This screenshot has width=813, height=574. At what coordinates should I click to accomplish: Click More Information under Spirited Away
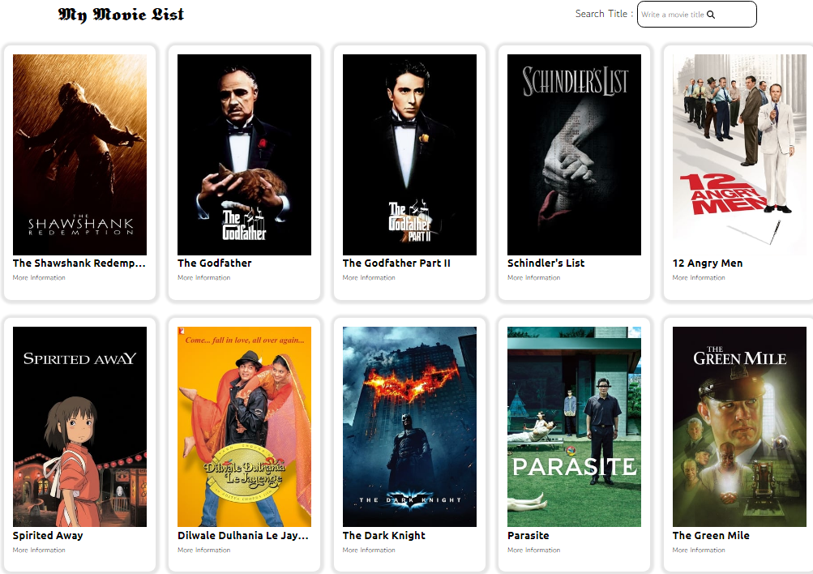39,550
